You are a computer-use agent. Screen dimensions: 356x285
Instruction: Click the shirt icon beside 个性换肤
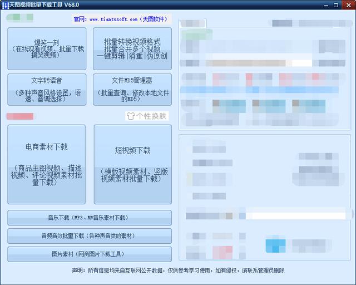(x=131, y=116)
